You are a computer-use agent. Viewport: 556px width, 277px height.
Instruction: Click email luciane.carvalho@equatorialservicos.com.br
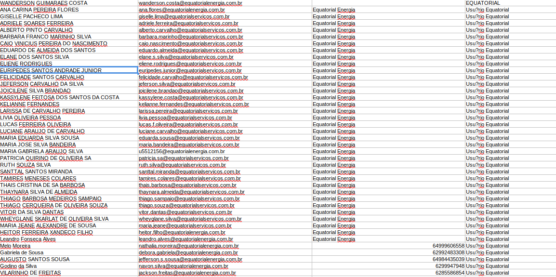pyautogui.click(x=190, y=131)
